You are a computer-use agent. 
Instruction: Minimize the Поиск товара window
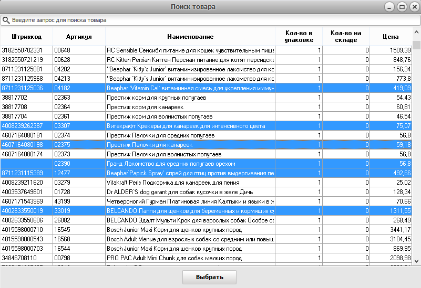tap(389, 7)
